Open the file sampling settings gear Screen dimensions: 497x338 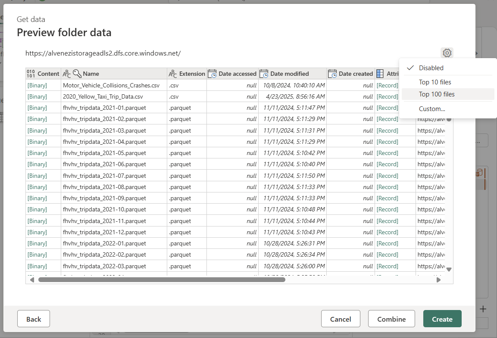[x=447, y=53]
